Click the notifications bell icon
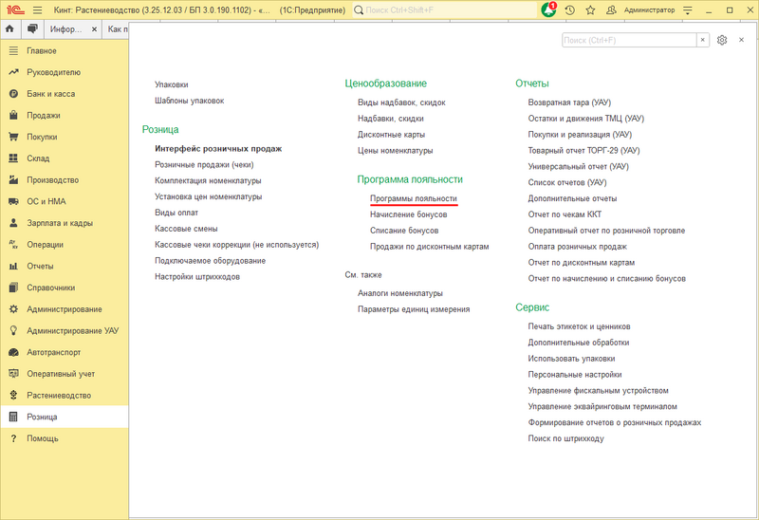This screenshot has height=520, width=759. click(548, 9)
